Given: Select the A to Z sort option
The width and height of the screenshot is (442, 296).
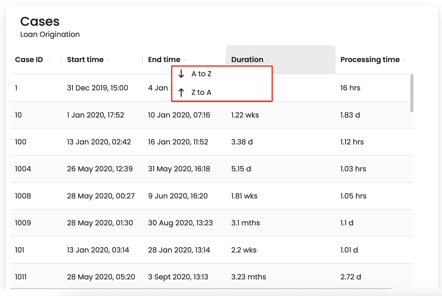Looking at the screenshot, I should 201,74.
